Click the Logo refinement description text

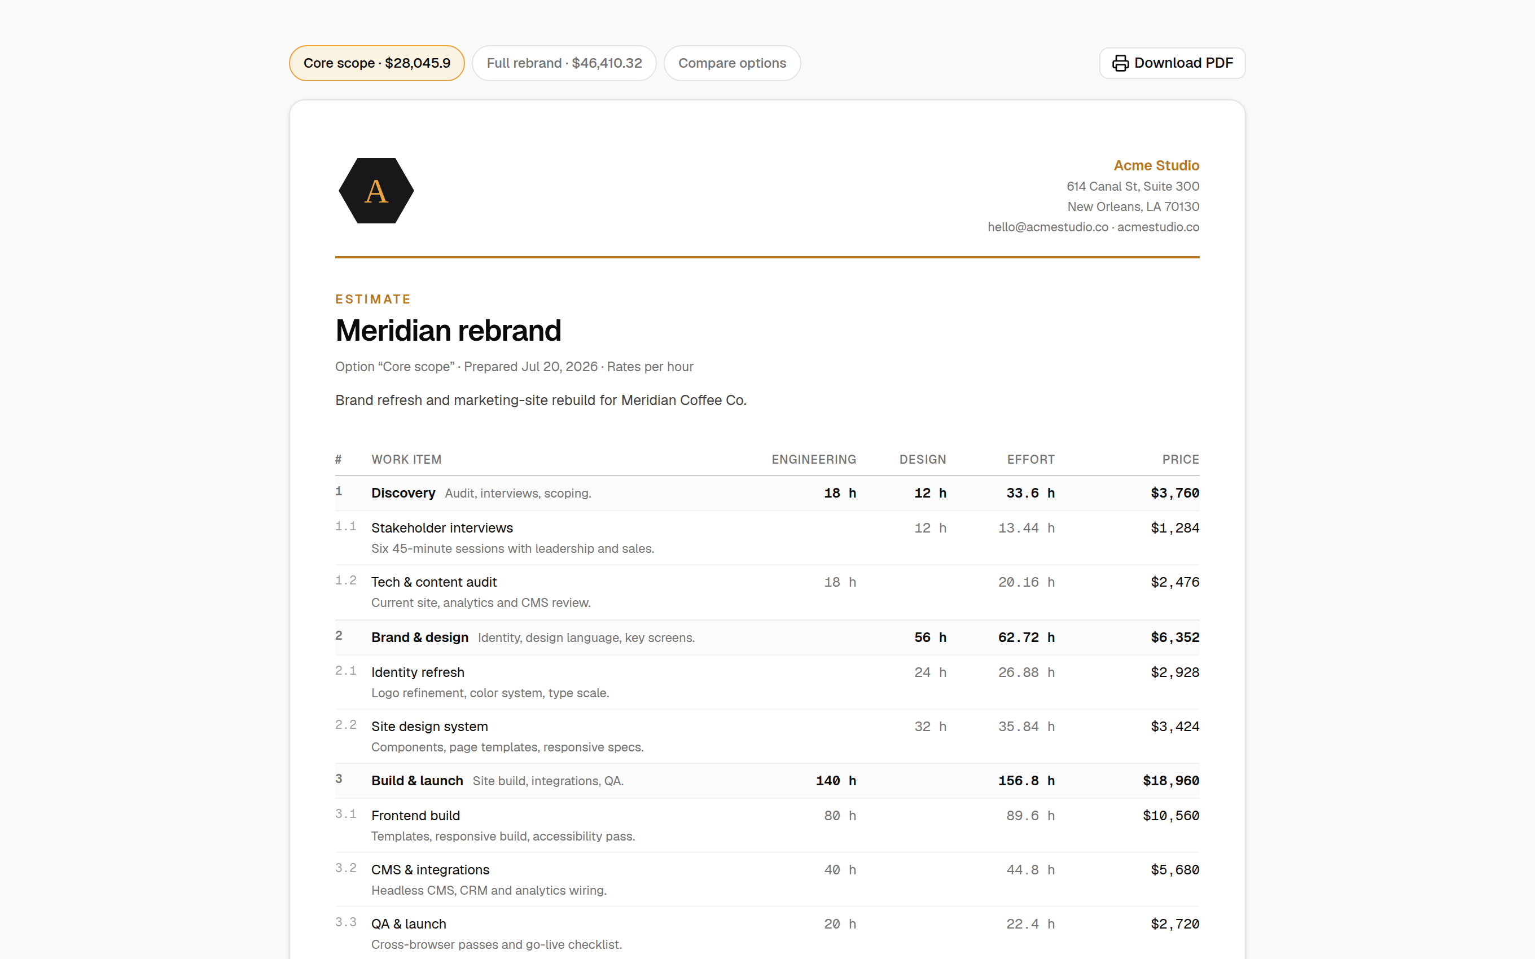pos(490,693)
